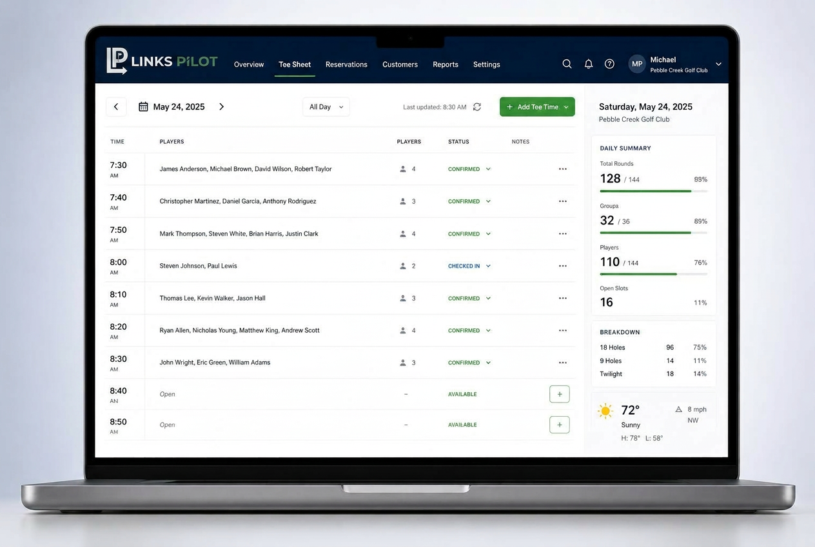Image resolution: width=815 pixels, height=547 pixels.
Task: Open the Settings tab
Action: click(487, 65)
